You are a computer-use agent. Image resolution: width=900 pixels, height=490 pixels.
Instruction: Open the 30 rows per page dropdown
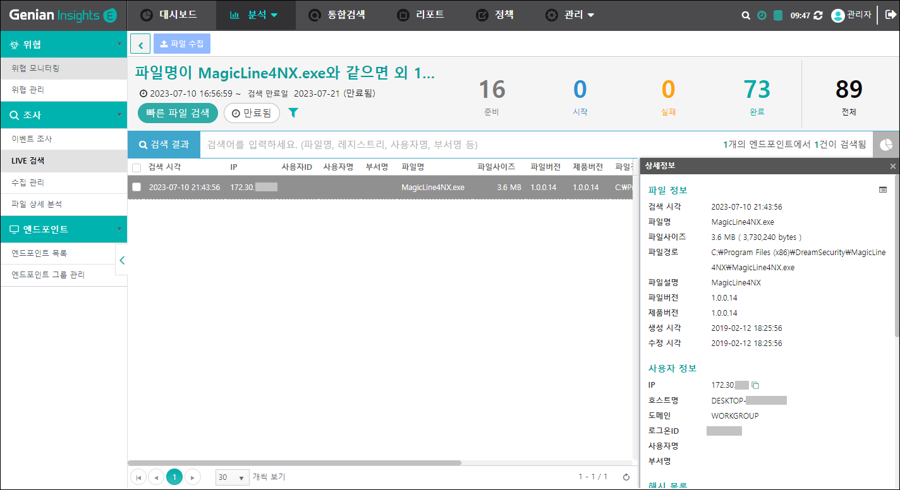232,477
